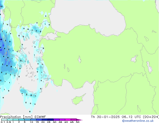Click the island of Cyprus on the map
Image resolution: width=159 pixels, height=123 pixels.
[78, 99]
